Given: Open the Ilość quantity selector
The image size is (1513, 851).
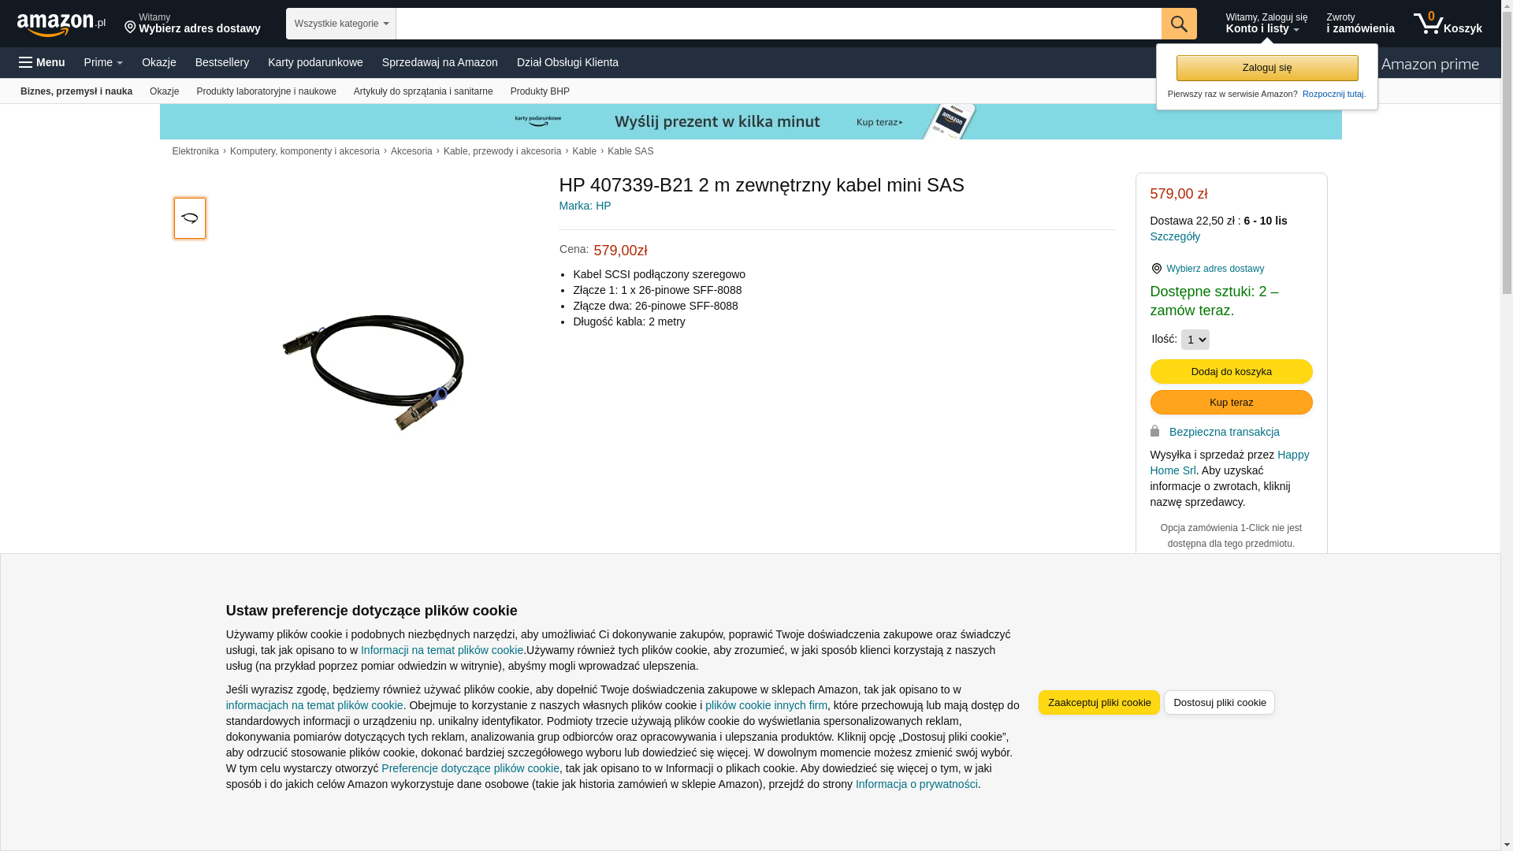Looking at the screenshot, I should (x=1195, y=340).
